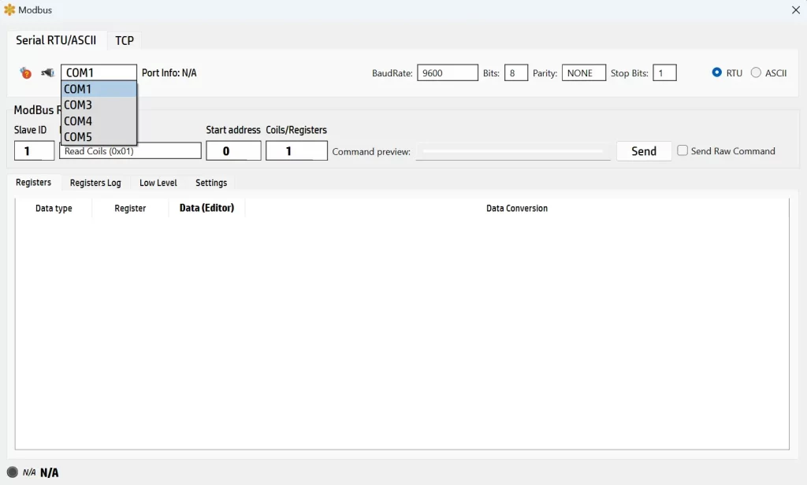Open the Stop Bits dropdown
This screenshot has height=485, width=807.
click(664, 73)
